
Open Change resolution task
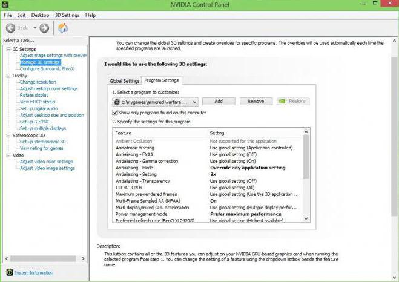tap(38, 82)
